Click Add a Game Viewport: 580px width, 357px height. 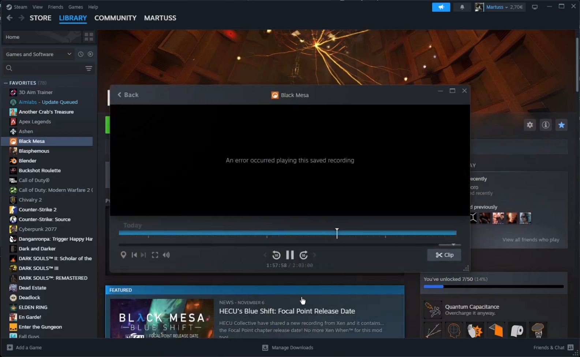pos(24,347)
